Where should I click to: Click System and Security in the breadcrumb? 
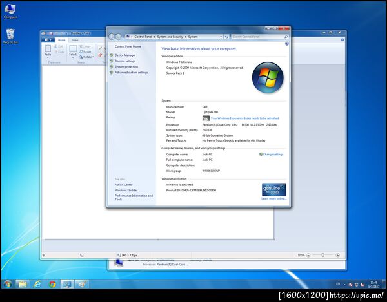(x=170, y=37)
